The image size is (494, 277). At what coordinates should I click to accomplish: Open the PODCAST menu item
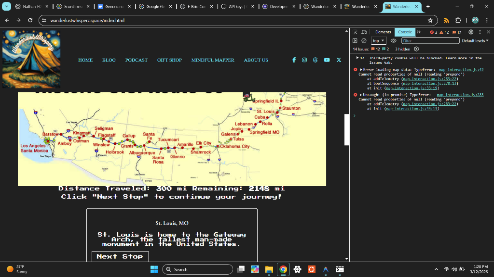pyautogui.click(x=136, y=60)
